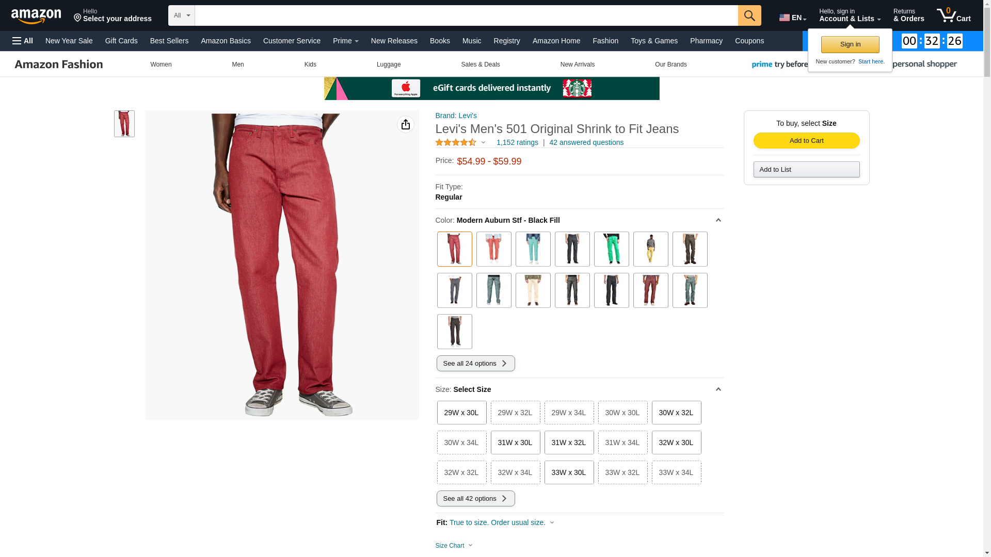Open the shopping cart icon
Screen dimensions: 991x557
(x=954, y=15)
